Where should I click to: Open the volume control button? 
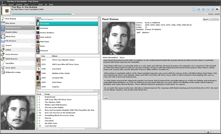pyautogui.click(x=218, y=9)
